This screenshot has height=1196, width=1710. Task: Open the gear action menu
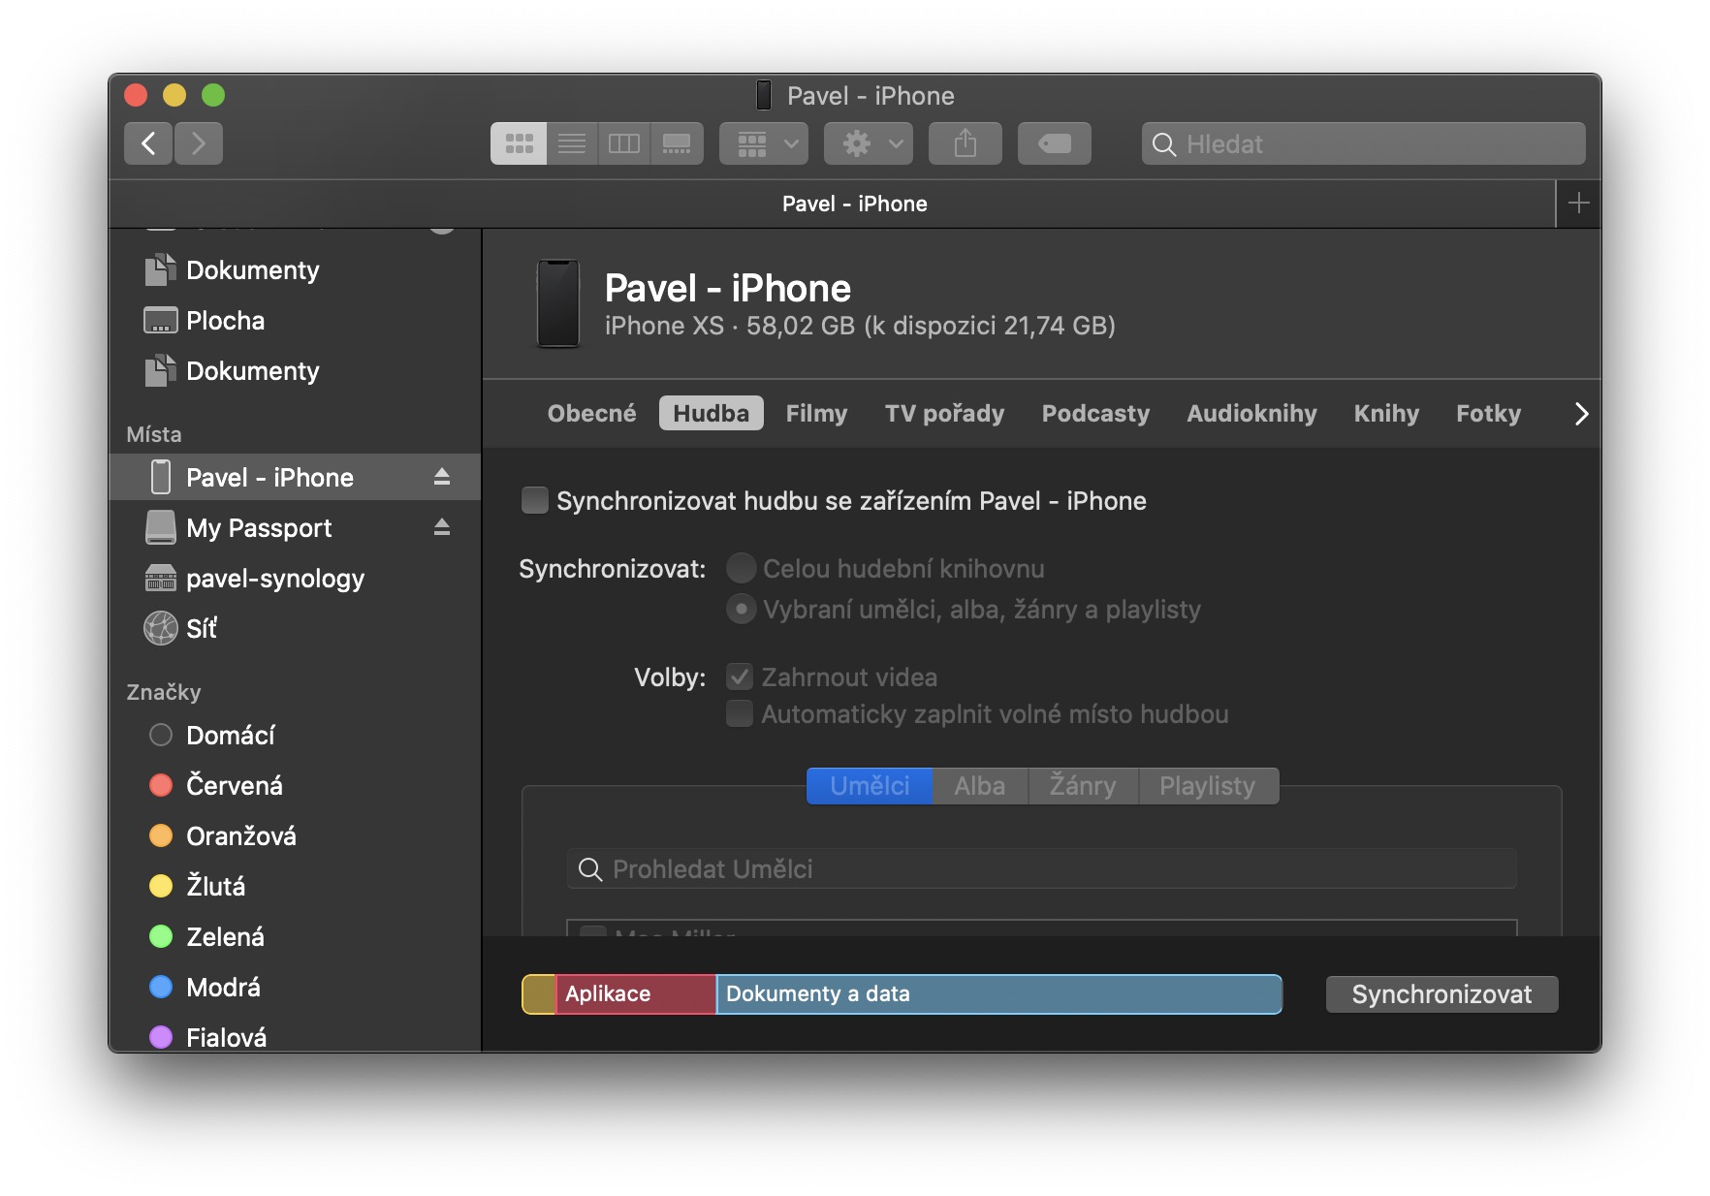(x=869, y=143)
